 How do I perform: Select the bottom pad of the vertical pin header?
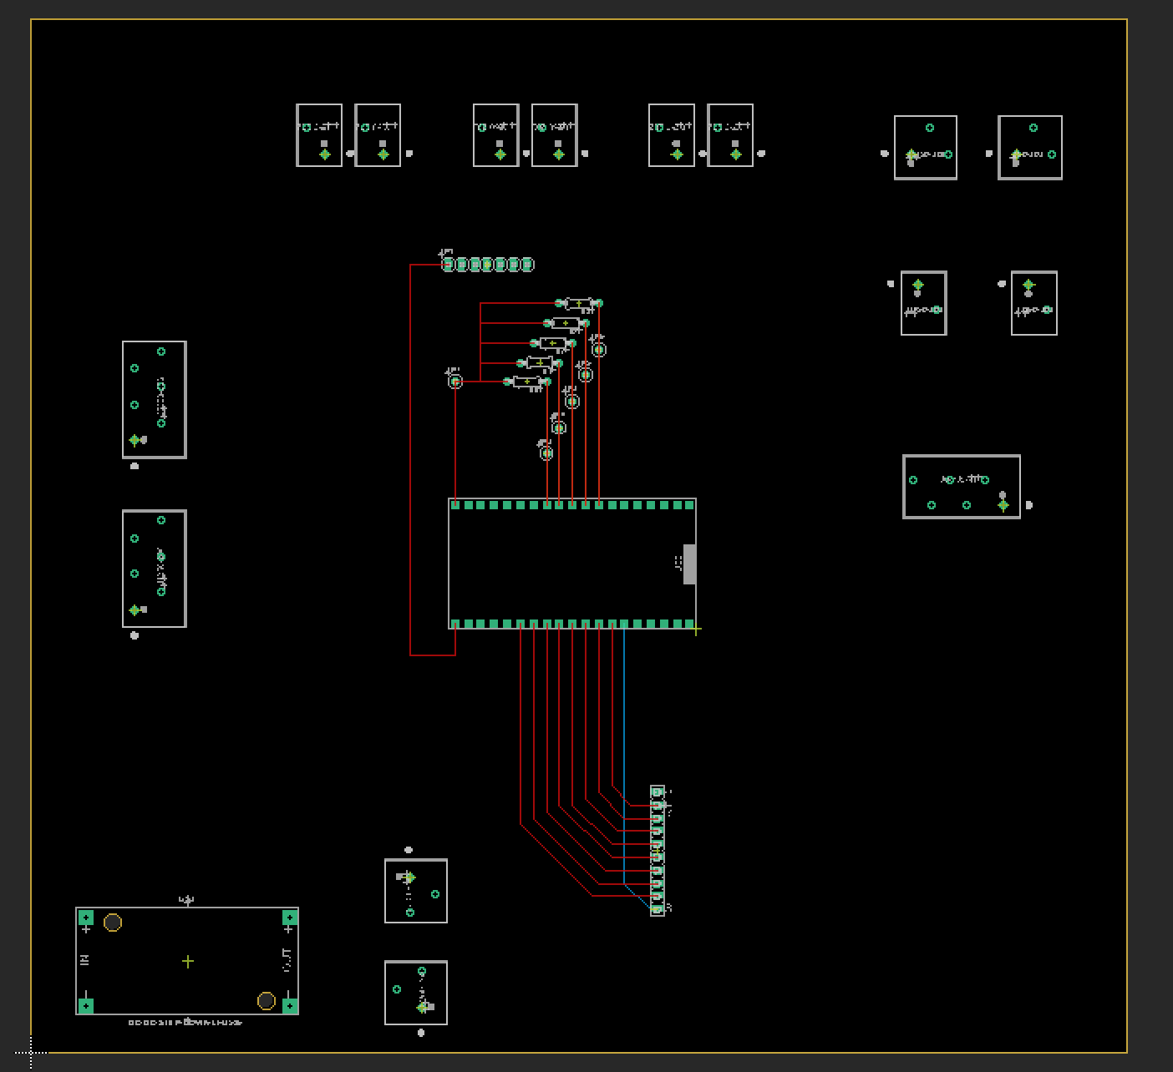658,909
